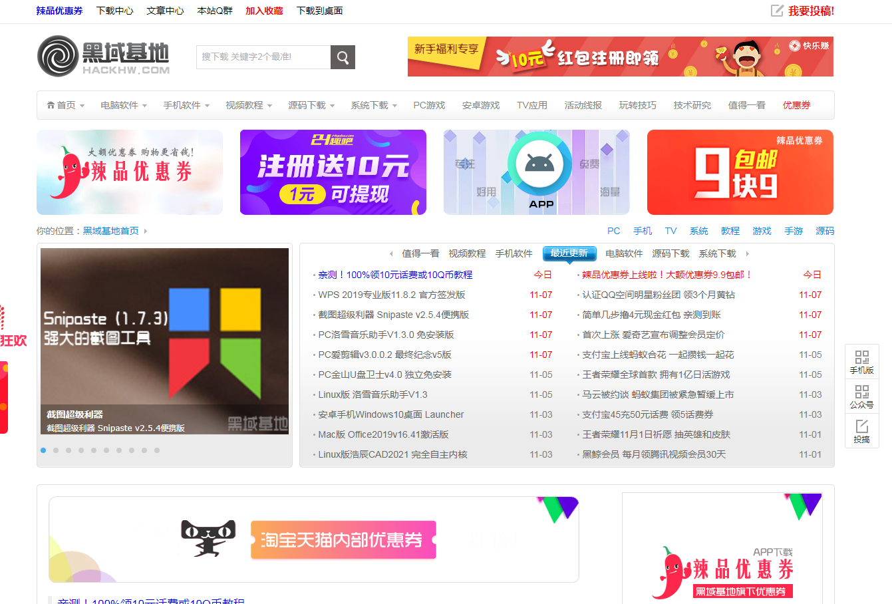Expand the 电脑软件 dropdown menu
This screenshot has width=892, height=604.
click(x=124, y=105)
